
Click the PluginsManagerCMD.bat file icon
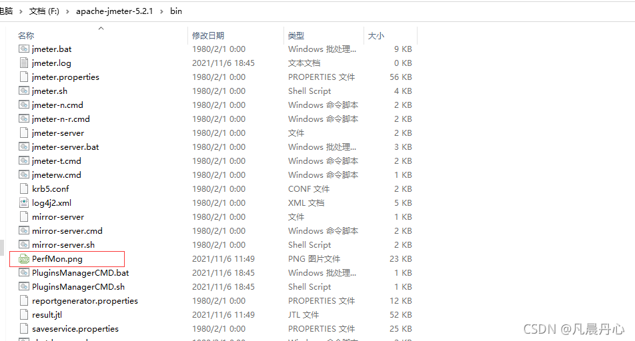click(x=24, y=272)
